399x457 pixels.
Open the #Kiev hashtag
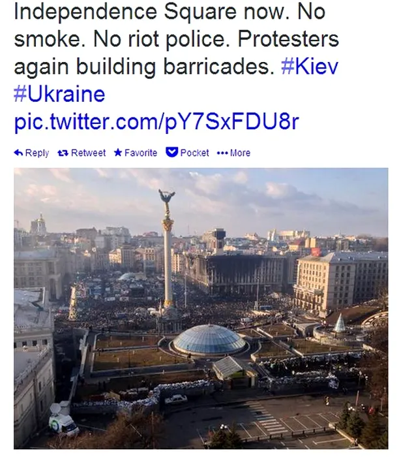(310, 67)
